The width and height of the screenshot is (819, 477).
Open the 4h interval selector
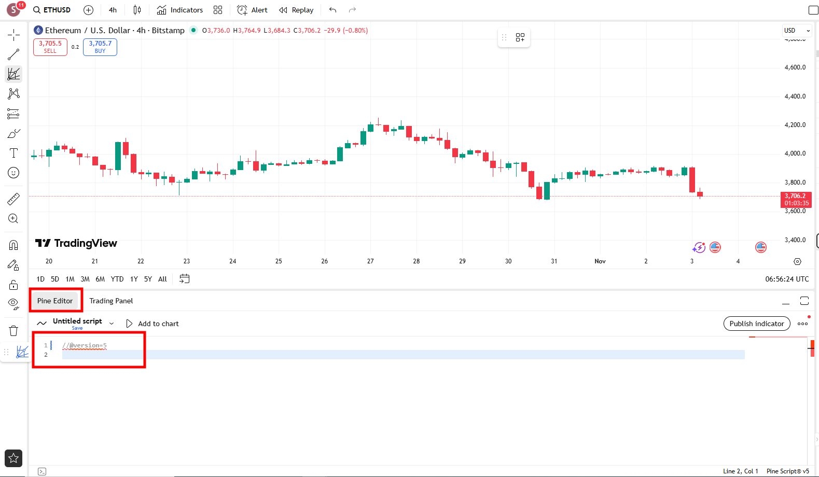pyautogui.click(x=113, y=10)
